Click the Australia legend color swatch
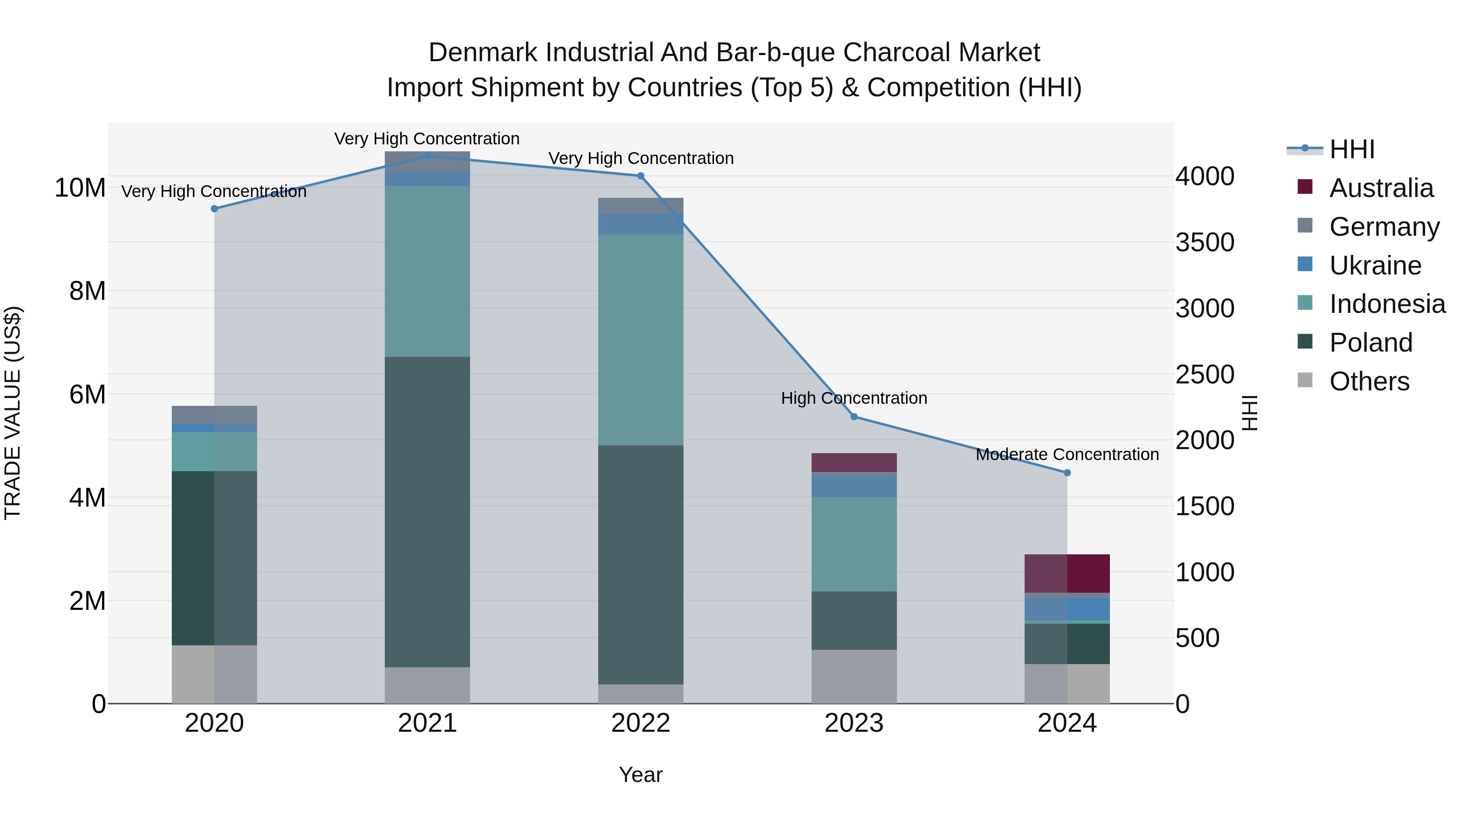This screenshot has width=1469, height=826. [1305, 186]
